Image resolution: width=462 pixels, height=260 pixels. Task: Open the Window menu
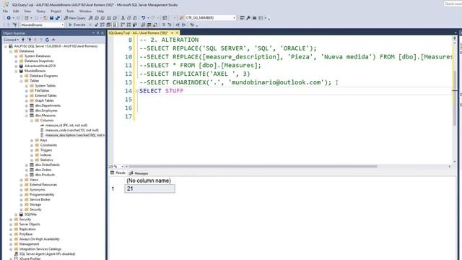pyautogui.click(x=85, y=12)
